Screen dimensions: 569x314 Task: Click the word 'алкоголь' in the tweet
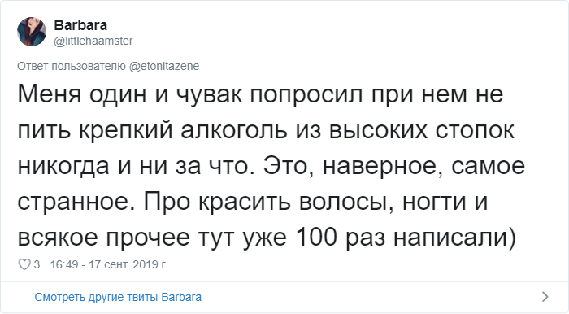pos(234,130)
